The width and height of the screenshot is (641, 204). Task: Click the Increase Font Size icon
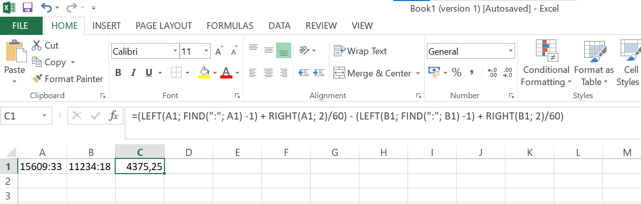coord(218,52)
